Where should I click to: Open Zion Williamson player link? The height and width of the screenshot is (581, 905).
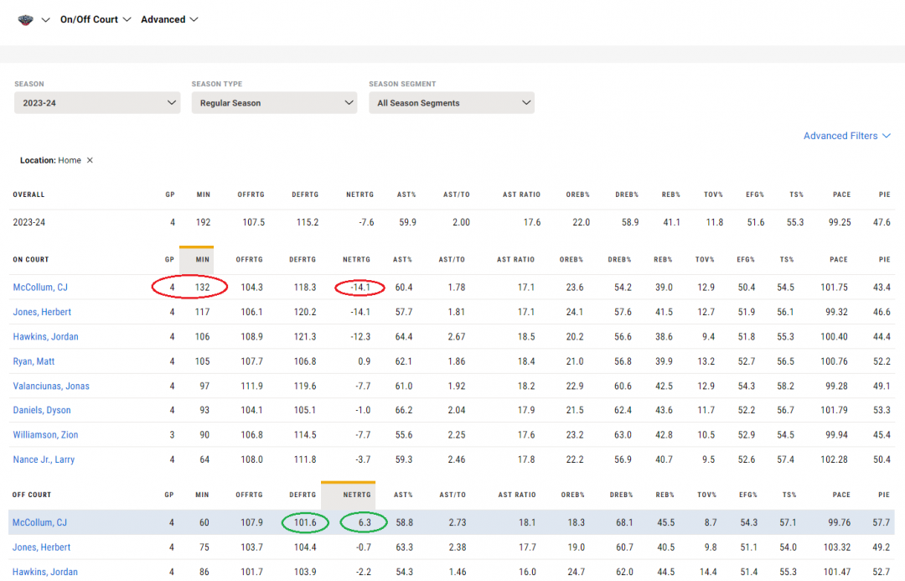(x=45, y=435)
